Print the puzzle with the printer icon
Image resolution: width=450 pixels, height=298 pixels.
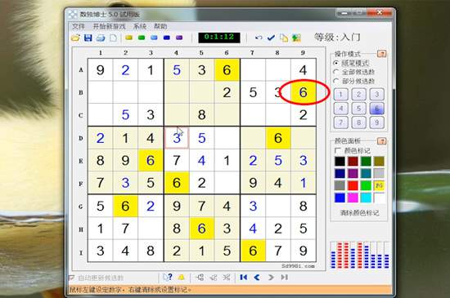(x=101, y=38)
